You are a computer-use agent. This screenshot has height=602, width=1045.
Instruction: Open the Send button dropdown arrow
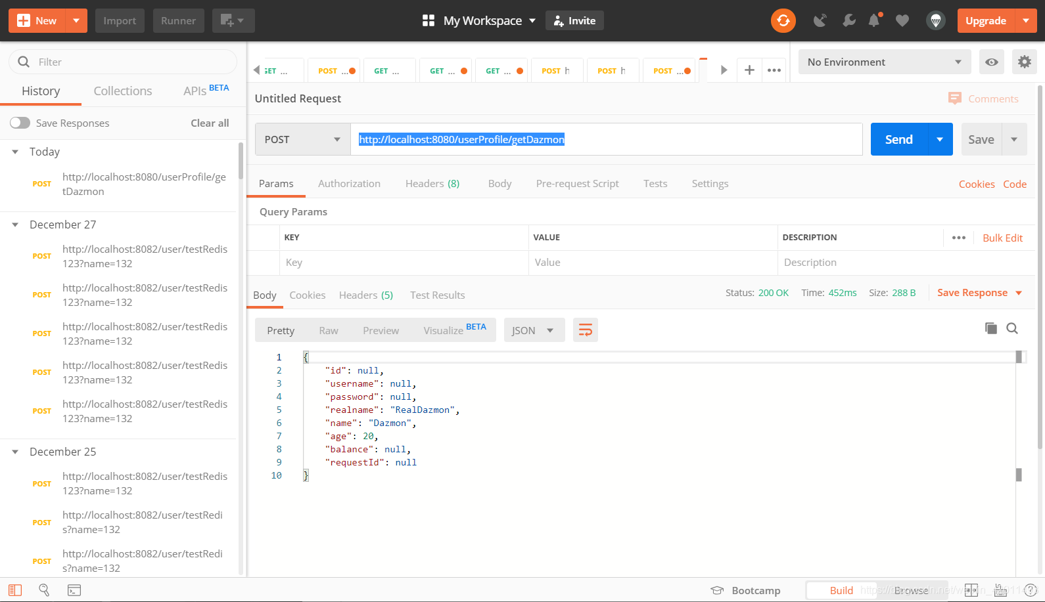[940, 139]
